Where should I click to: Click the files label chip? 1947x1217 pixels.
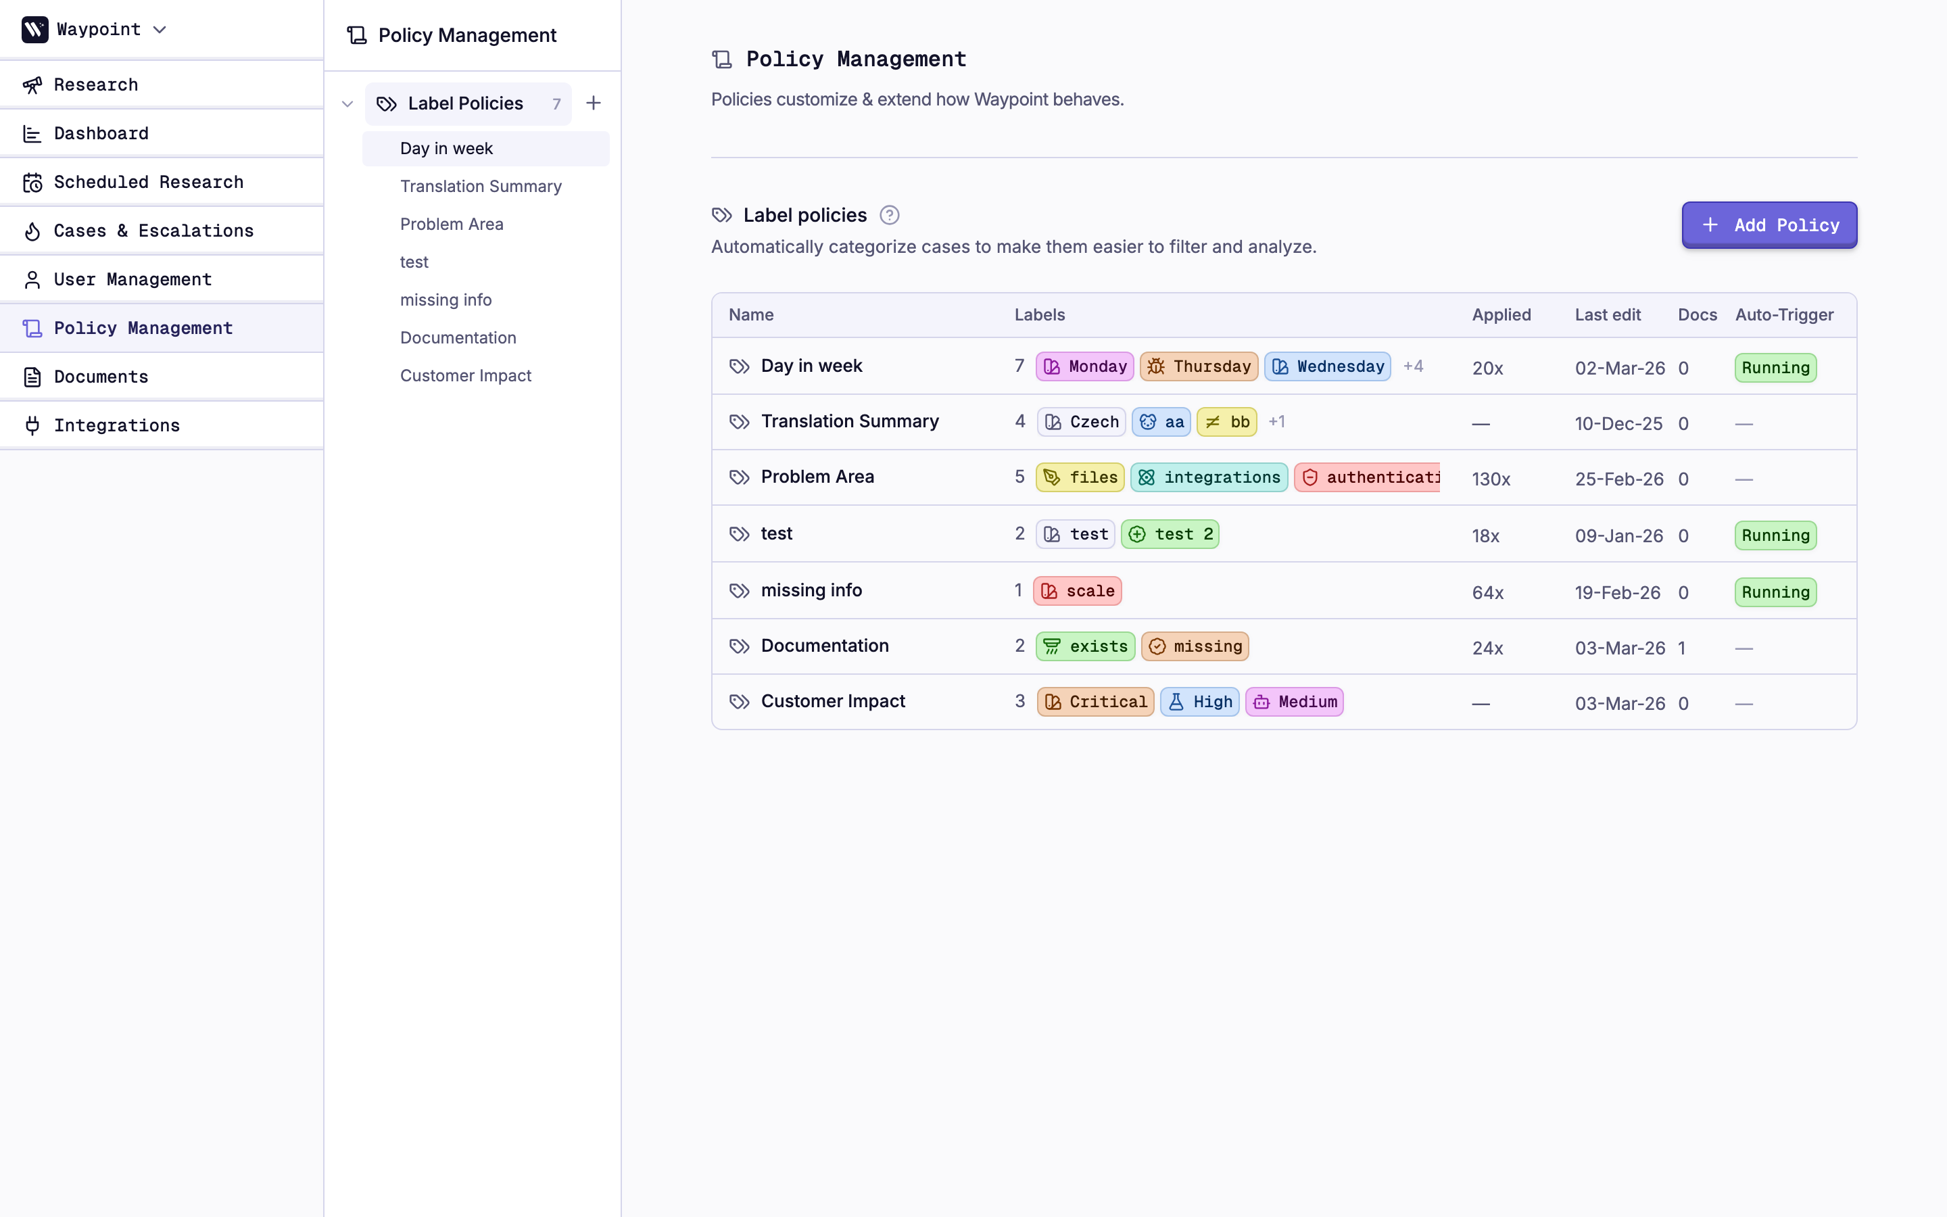point(1080,477)
